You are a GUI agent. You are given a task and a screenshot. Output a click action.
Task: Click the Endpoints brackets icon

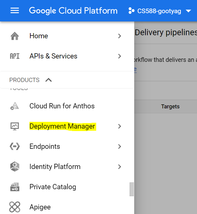pyautogui.click(x=15, y=146)
